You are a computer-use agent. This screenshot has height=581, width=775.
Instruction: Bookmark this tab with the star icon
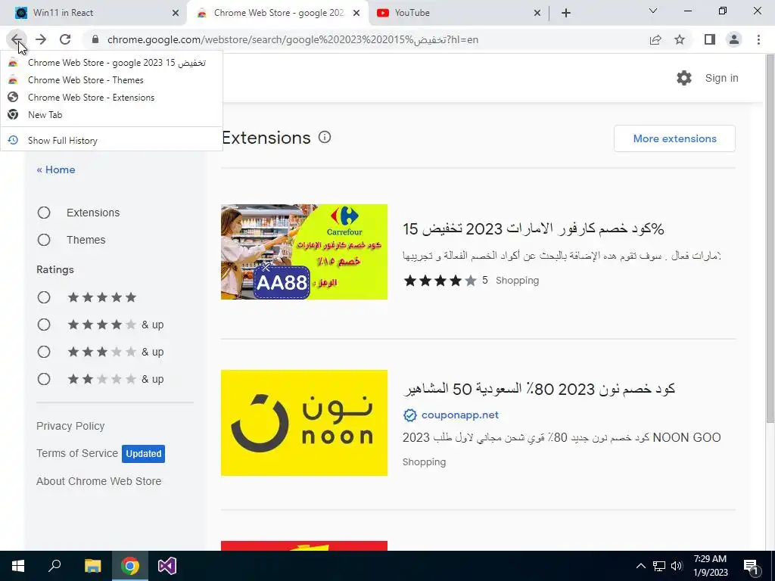680,39
